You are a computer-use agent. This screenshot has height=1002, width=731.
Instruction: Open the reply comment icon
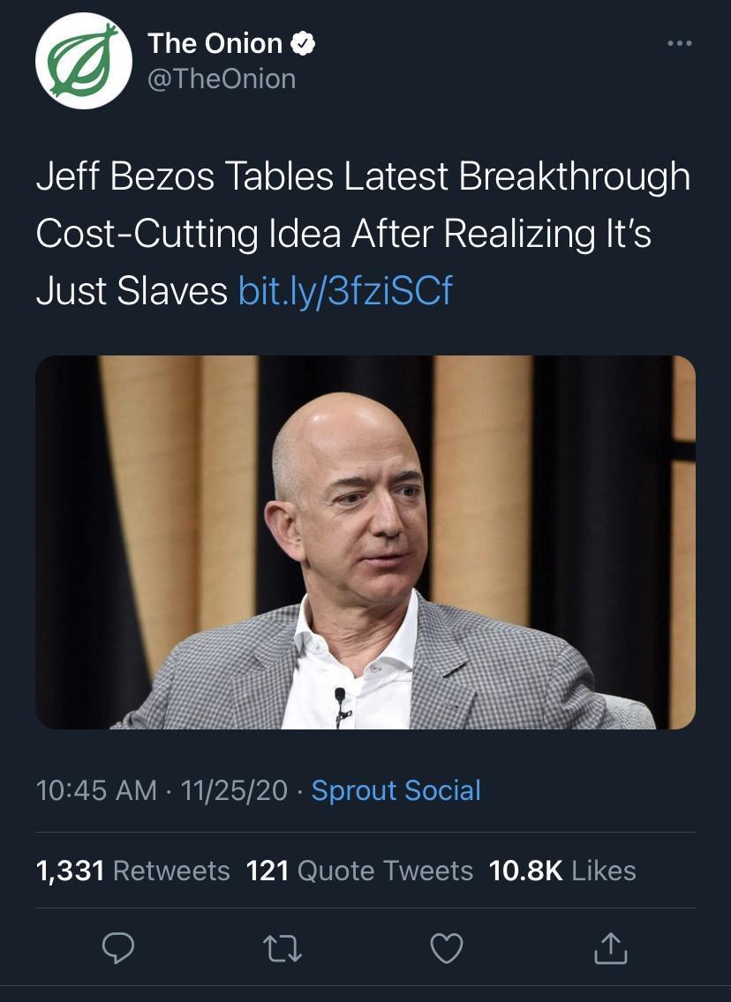click(x=119, y=948)
